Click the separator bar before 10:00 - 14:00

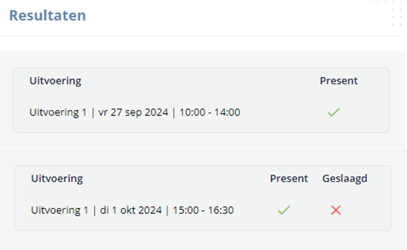[174, 113]
